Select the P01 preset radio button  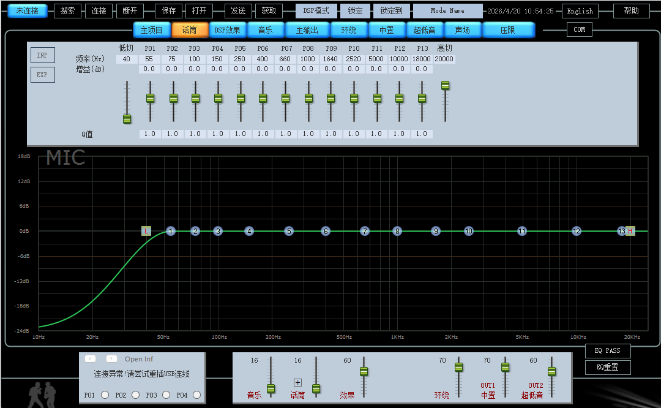(x=105, y=395)
